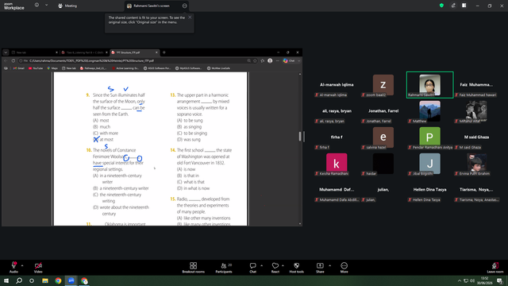Open view options on the shared screen tab
The image size is (508, 286).
click(184, 6)
